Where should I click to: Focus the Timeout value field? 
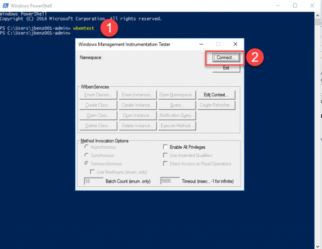pos(170,181)
